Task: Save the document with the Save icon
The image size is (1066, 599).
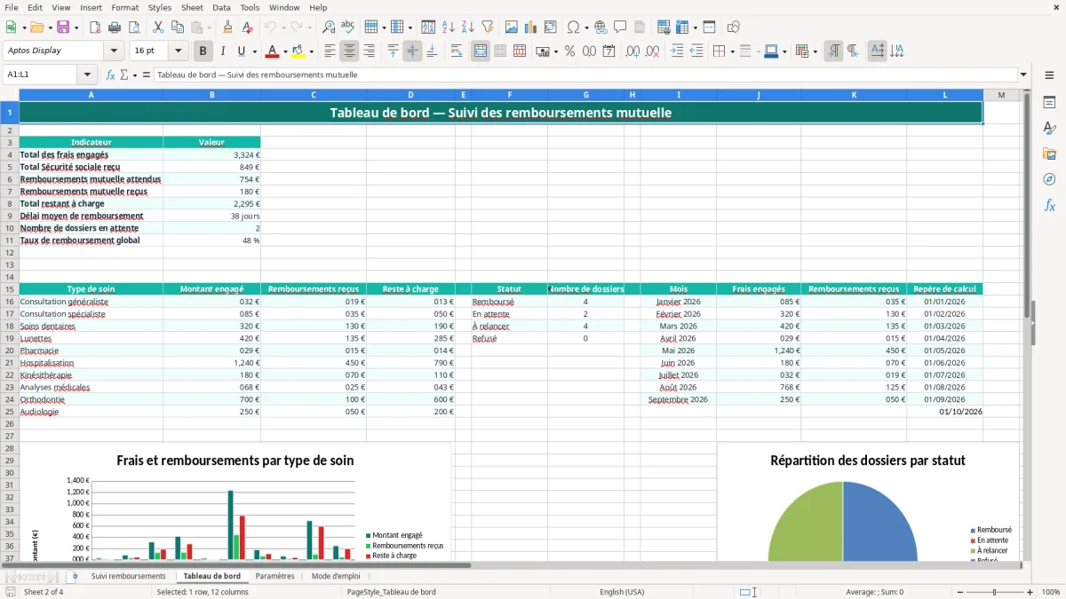Action: [63, 28]
